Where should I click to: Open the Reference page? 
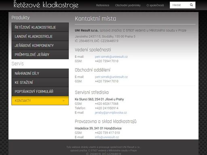103,5
